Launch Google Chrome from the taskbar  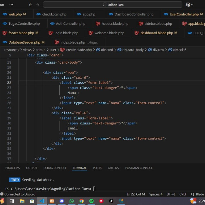click(81, 201)
